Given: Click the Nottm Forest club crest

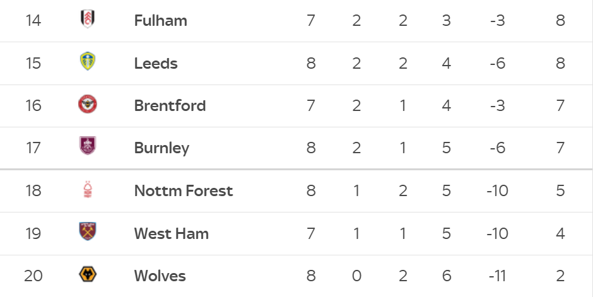Looking at the screenshot, I should [x=87, y=190].
